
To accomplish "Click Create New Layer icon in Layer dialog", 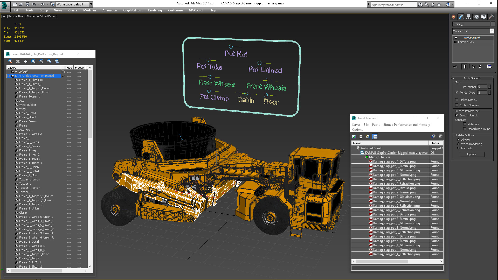I will [10, 61].
